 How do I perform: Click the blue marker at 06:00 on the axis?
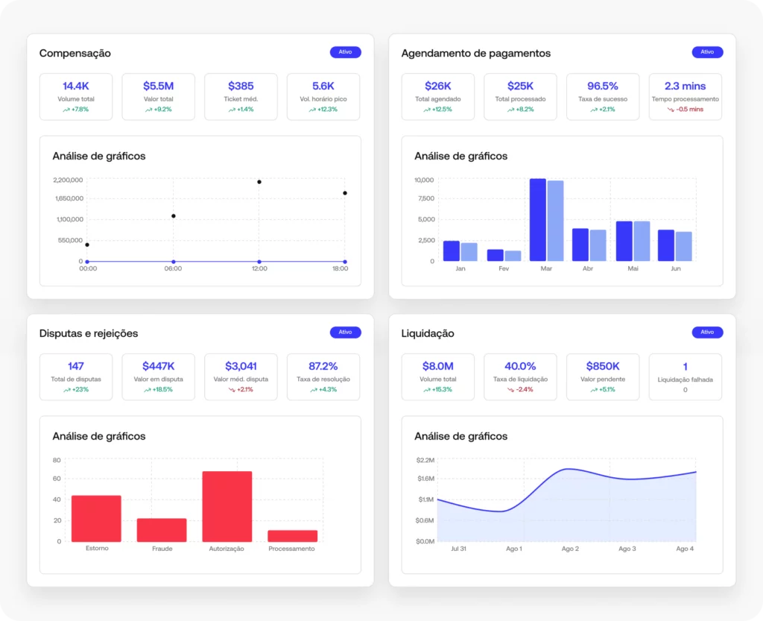[x=174, y=262]
